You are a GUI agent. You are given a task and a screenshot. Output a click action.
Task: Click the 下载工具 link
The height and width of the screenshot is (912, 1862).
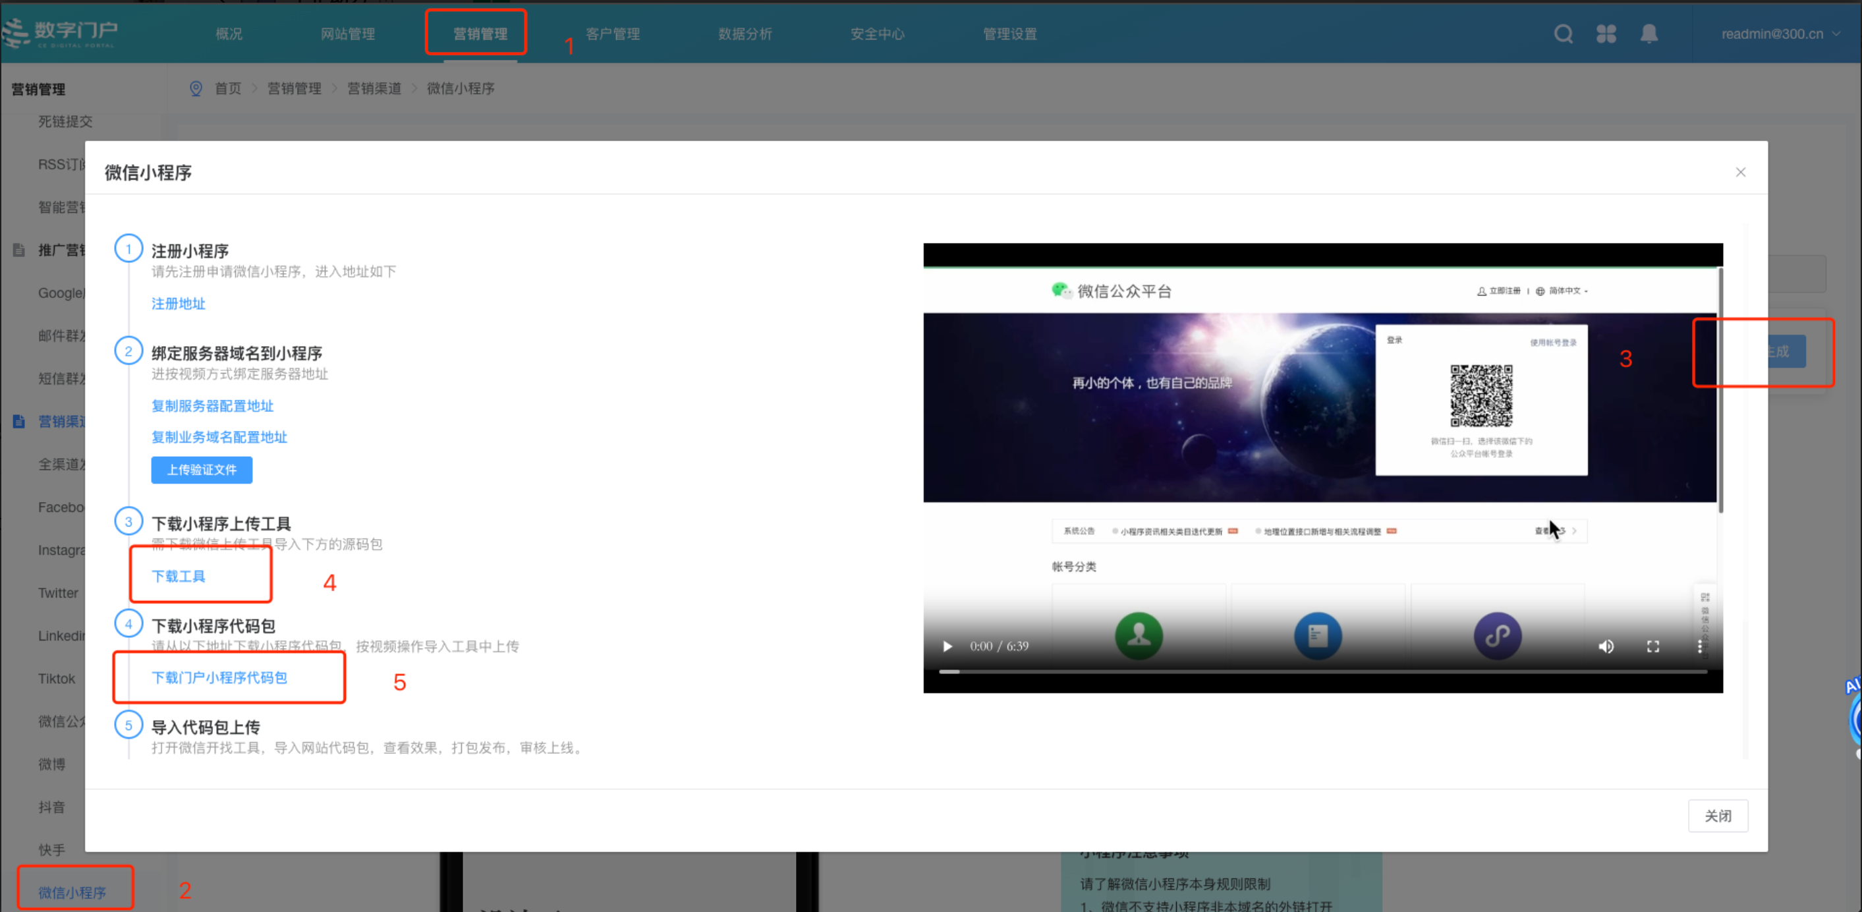[178, 576]
